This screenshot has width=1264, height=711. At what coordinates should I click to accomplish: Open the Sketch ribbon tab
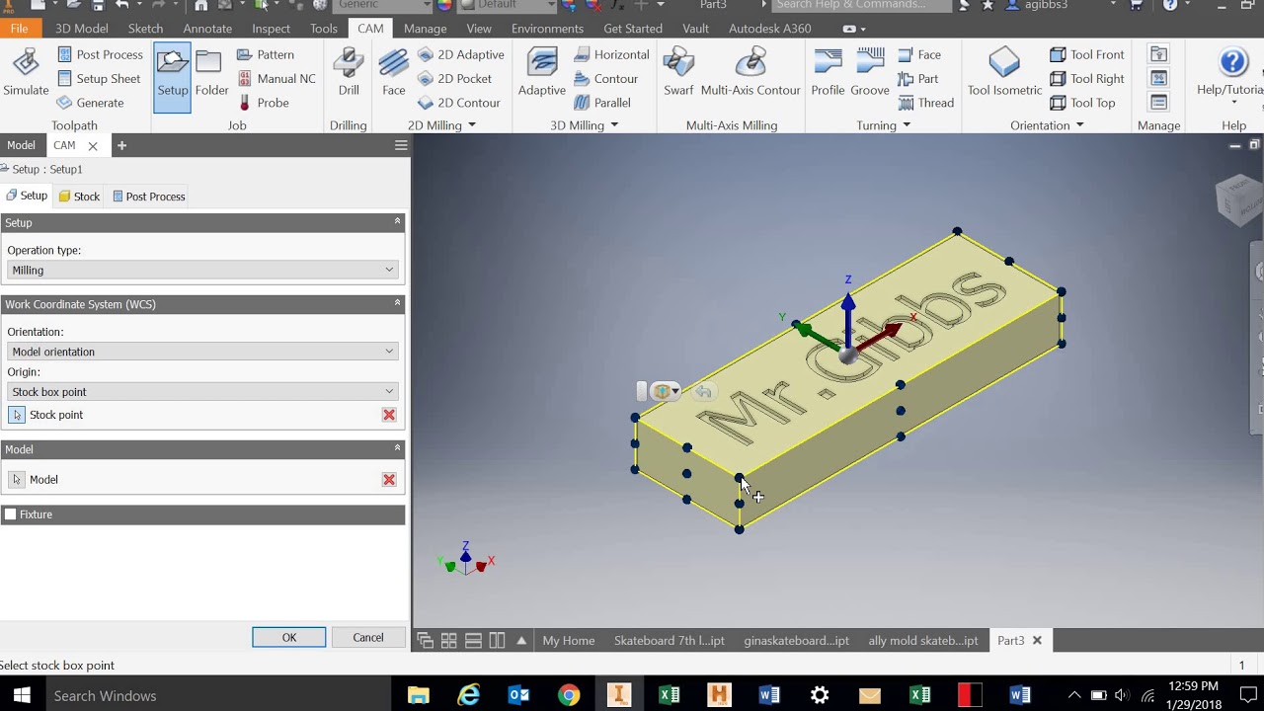(x=145, y=29)
